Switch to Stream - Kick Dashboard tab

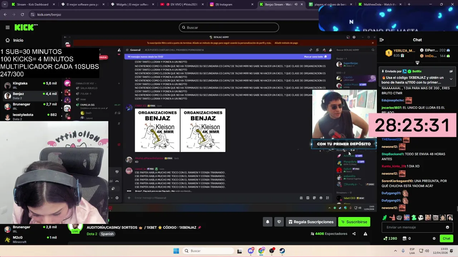click(32, 4)
